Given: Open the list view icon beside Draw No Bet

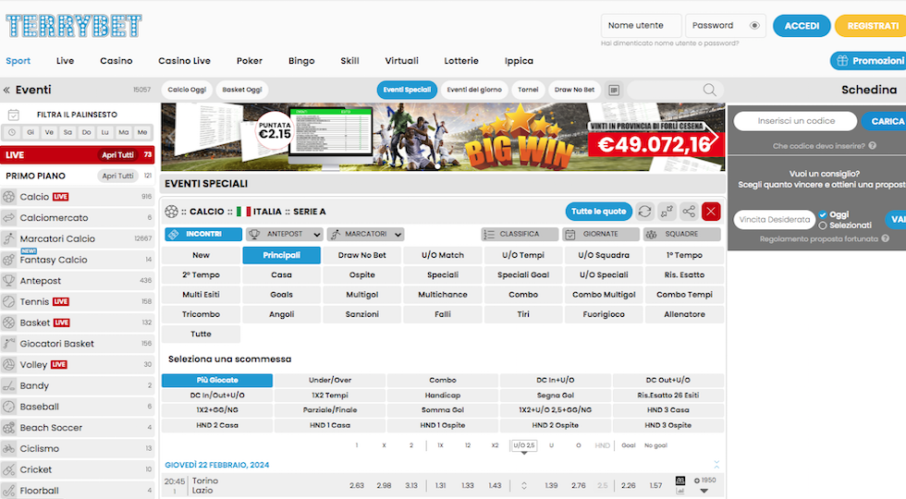Looking at the screenshot, I should [614, 91].
